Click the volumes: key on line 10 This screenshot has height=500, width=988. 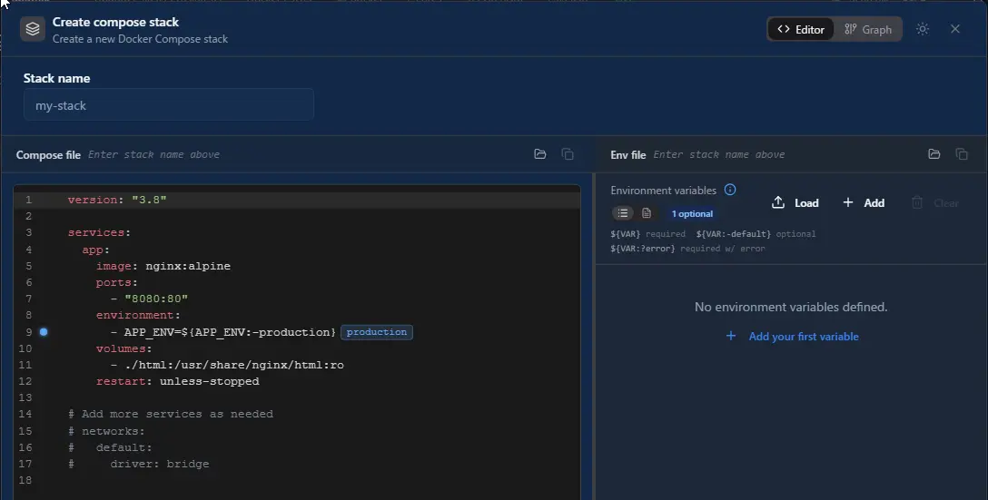pos(124,348)
